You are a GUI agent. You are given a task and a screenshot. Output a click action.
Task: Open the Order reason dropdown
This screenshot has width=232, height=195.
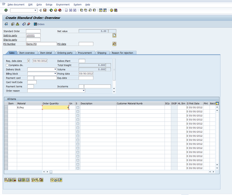(84, 91)
